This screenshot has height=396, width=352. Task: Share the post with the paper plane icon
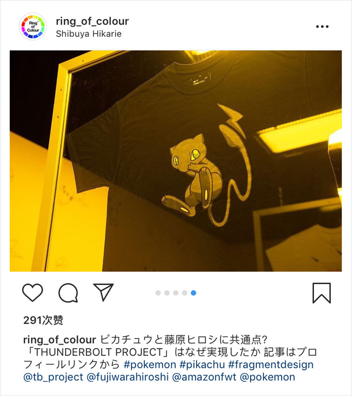(x=103, y=292)
